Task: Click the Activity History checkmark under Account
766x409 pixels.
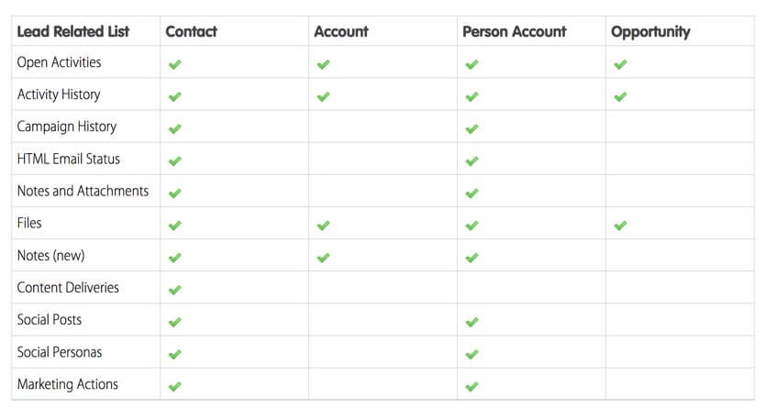Action: 323,96
